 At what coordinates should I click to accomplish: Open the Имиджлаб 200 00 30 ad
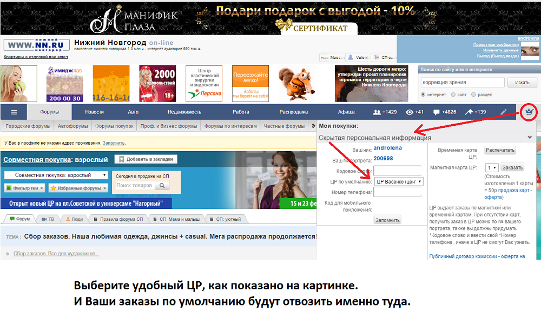pos(65,84)
